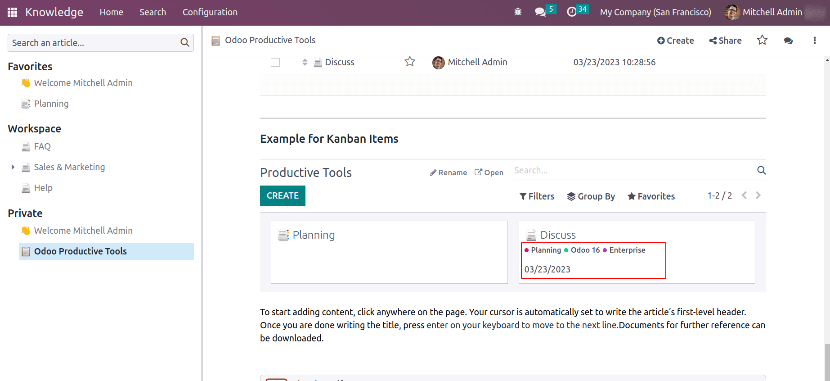Image resolution: width=830 pixels, height=381 pixels.
Task: Tick the checkbox of the Discuss row
Action: click(275, 62)
